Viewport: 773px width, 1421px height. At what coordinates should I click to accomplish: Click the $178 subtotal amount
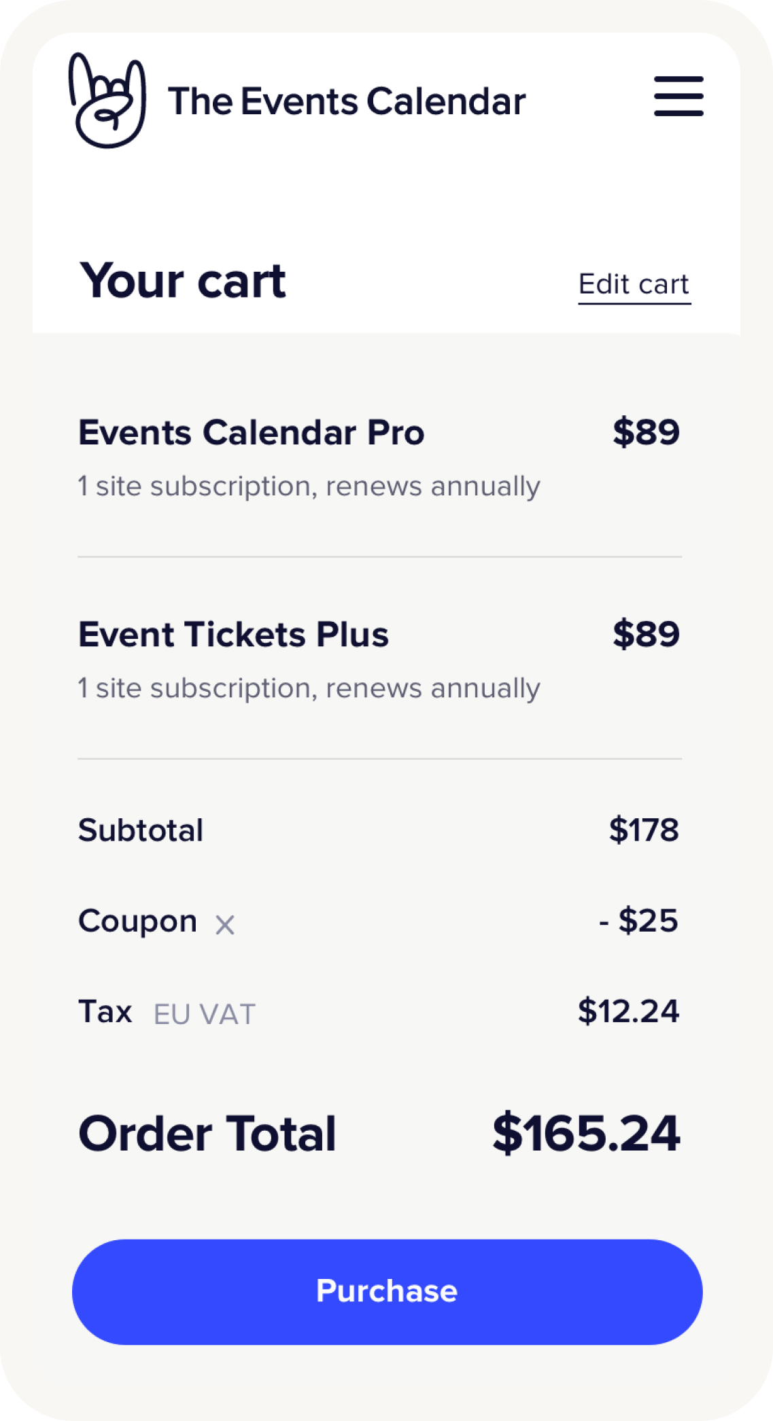(x=643, y=830)
